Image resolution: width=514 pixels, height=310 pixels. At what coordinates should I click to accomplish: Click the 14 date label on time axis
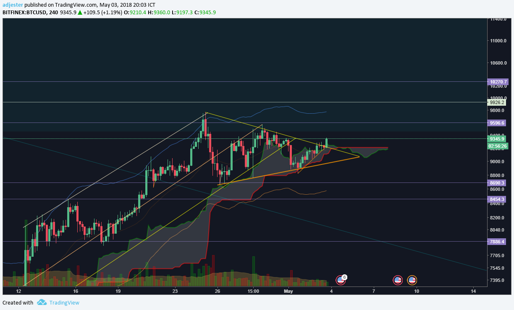(x=473, y=291)
